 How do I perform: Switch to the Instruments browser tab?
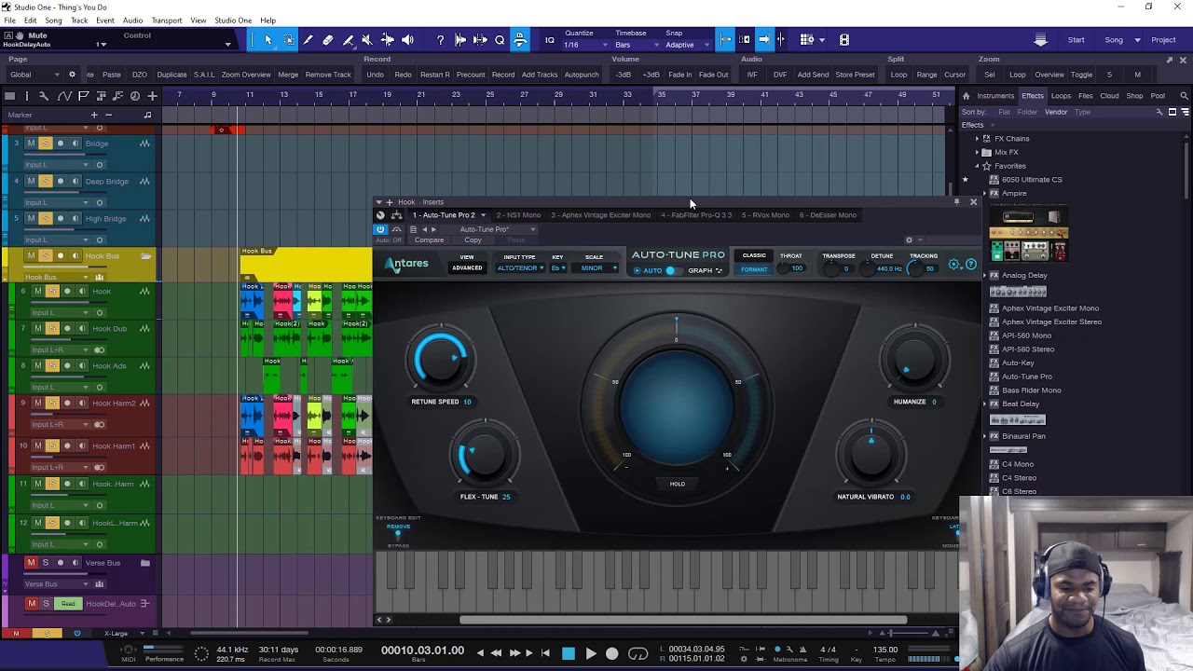pyautogui.click(x=995, y=96)
